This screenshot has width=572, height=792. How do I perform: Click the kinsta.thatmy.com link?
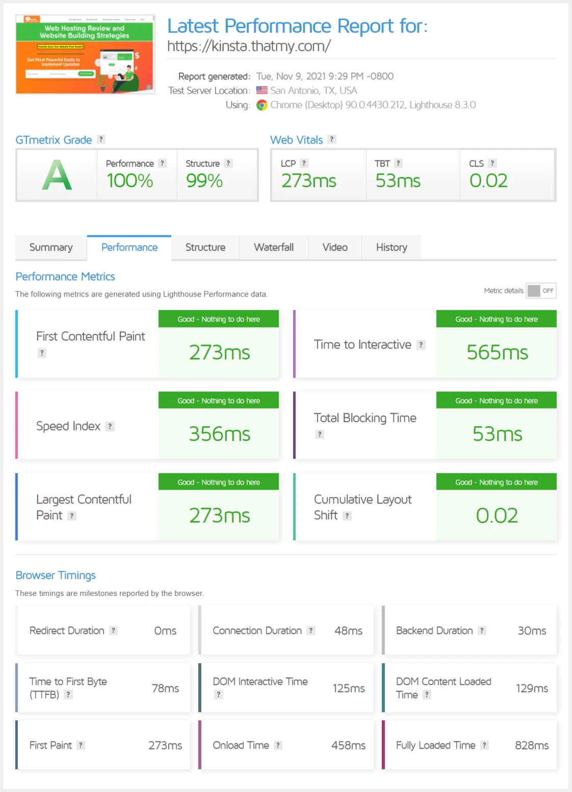(249, 46)
